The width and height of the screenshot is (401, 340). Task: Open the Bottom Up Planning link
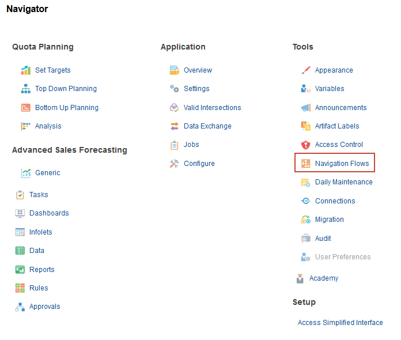pos(66,108)
